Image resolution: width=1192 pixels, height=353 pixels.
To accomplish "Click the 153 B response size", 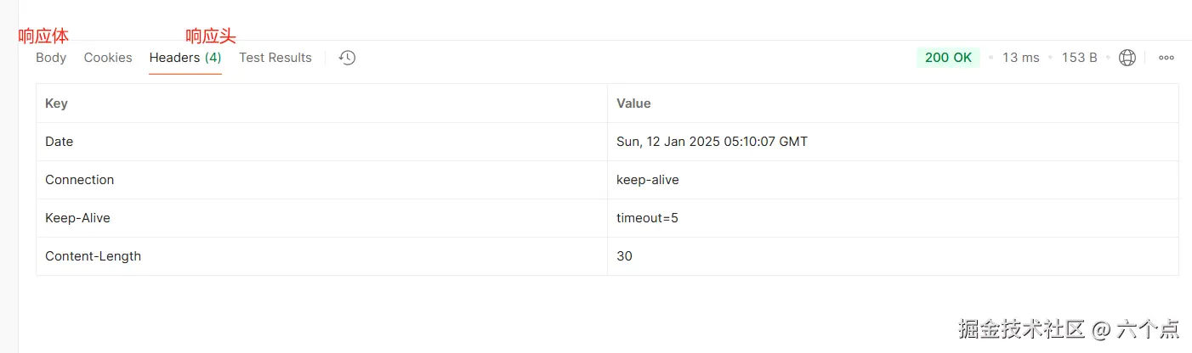I will click(x=1079, y=58).
